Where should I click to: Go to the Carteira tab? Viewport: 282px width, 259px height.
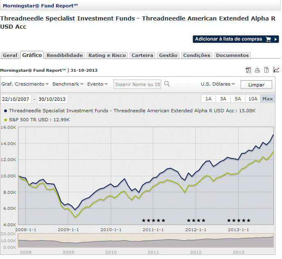[142, 55]
